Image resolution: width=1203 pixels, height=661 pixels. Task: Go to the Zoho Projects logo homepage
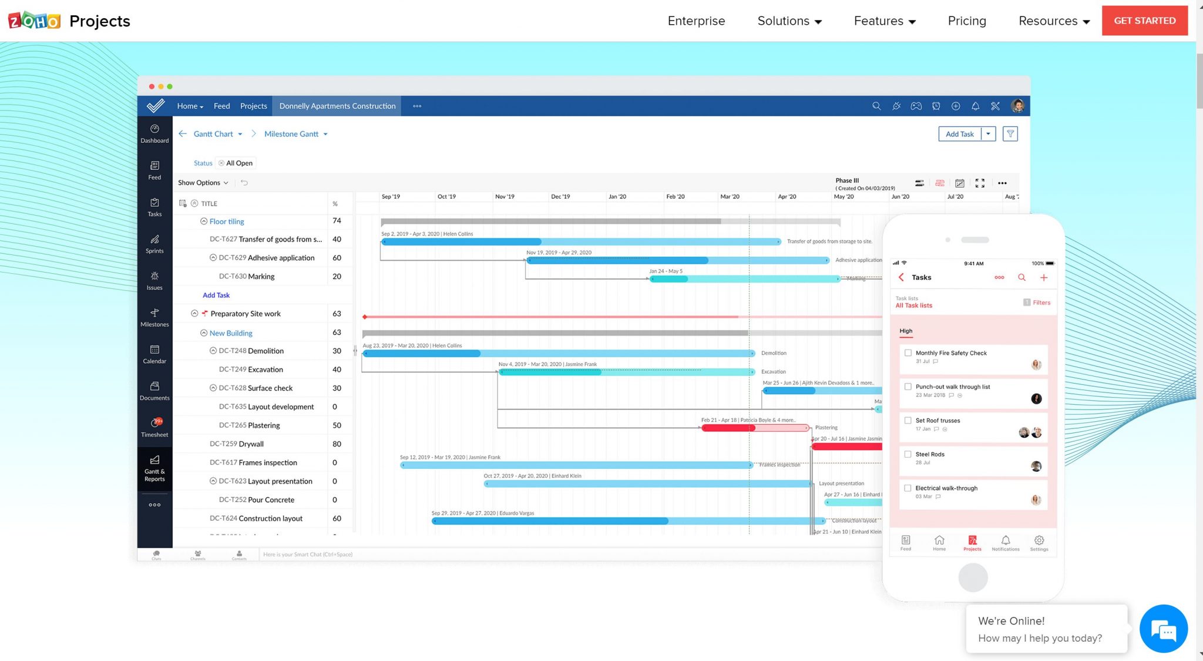click(x=69, y=21)
